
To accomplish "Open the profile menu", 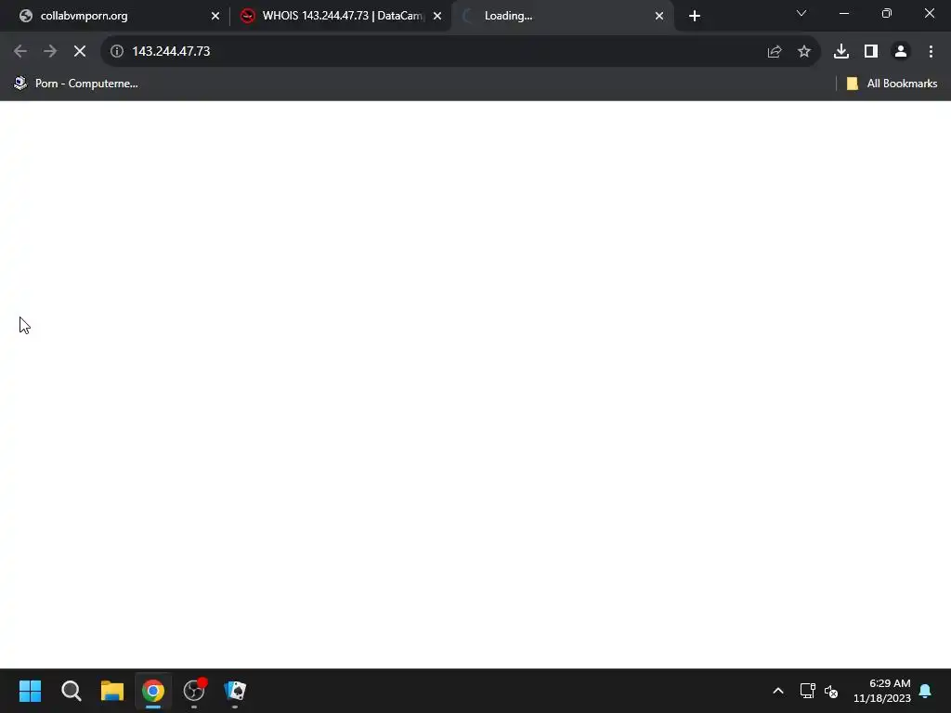I will click(x=901, y=52).
